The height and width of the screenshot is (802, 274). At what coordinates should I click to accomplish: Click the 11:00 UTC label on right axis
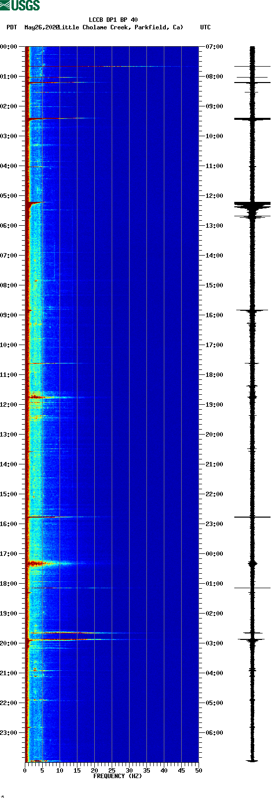[x=214, y=166]
